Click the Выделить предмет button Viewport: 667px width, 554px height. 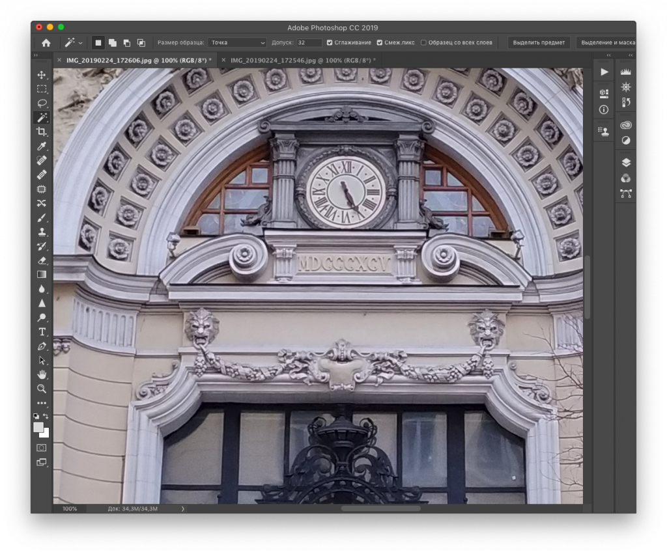pyautogui.click(x=539, y=43)
